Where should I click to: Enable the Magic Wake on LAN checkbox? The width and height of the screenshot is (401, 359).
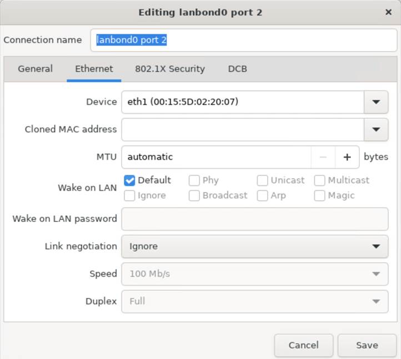coord(319,196)
